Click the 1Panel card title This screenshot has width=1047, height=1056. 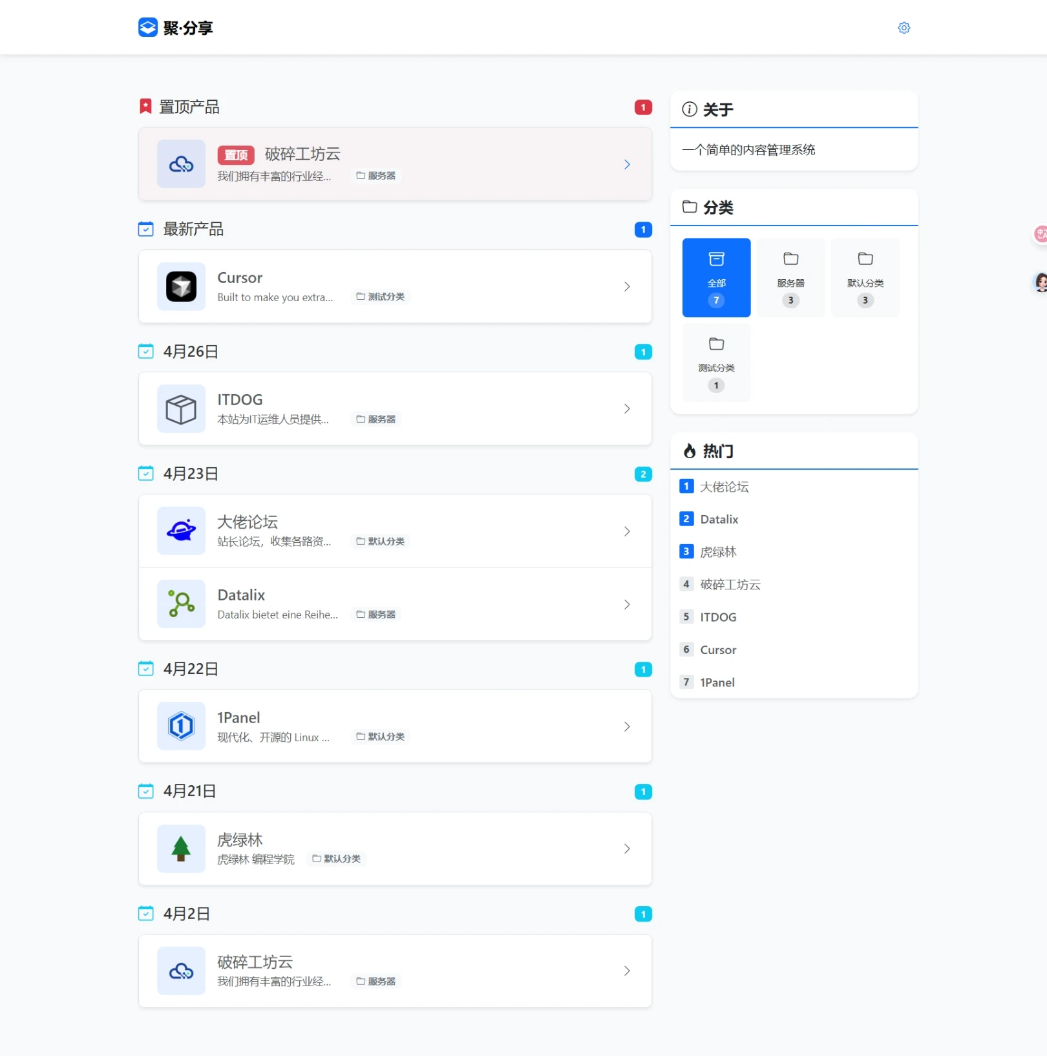point(238,718)
